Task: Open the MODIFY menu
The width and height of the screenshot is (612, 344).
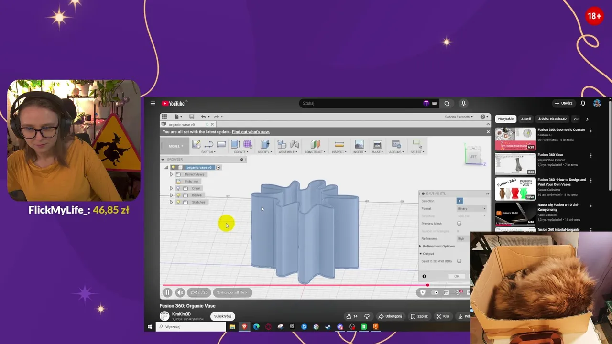Action: pos(265,152)
